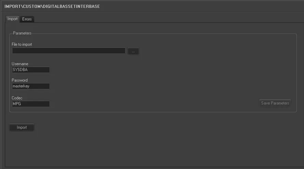Select the Codec field showing MPG
Image resolution: width=304 pixels, height=169 pixels.
(x=30, y=104)
